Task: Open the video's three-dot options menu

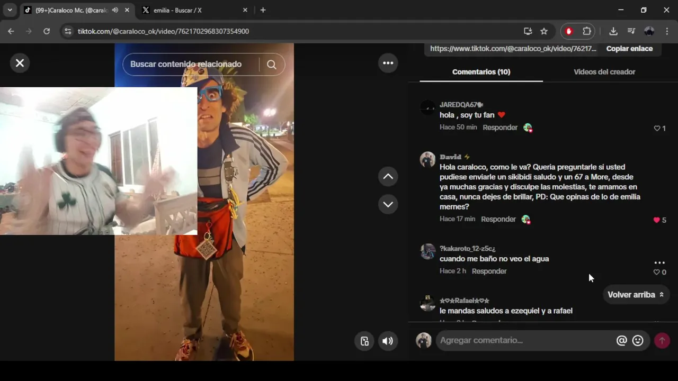Action: [388, 63]
